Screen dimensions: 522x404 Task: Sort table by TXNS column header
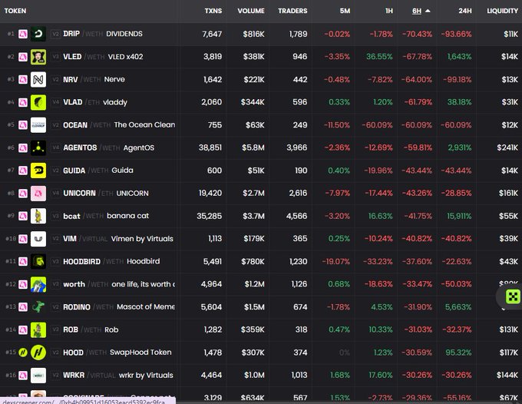click(x=213, y=11)
